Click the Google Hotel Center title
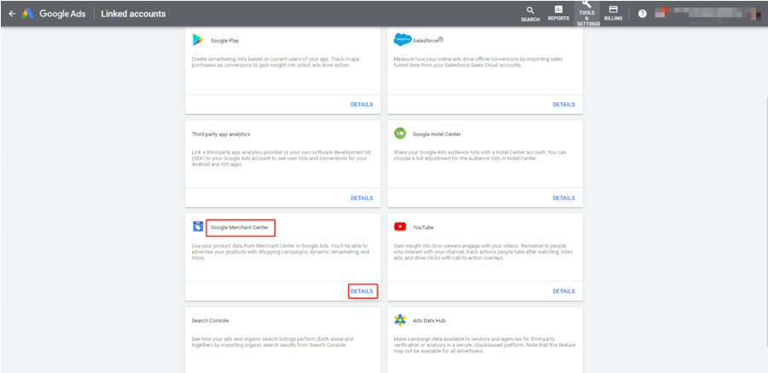This screenshot has height=373, width=768. click(436, 134)
